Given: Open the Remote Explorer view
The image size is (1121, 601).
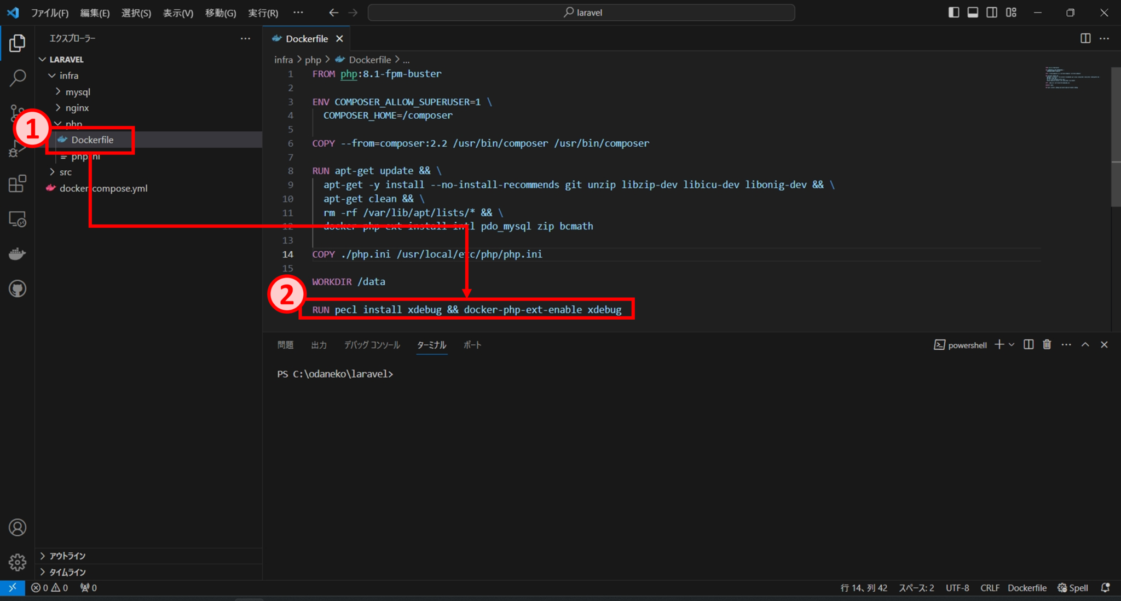Looking at the screenshot, I should tap(17, 219).
